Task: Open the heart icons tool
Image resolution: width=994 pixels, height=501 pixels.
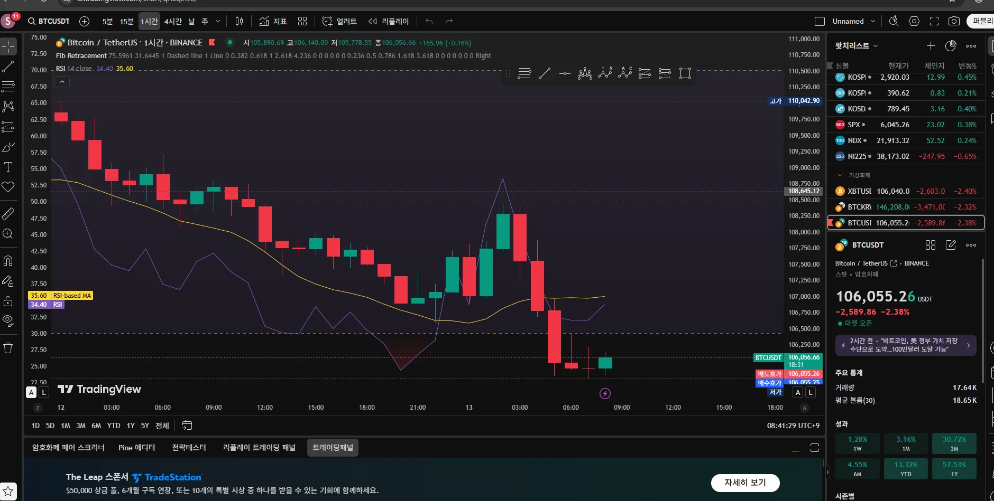Action: tap(8, 187)
